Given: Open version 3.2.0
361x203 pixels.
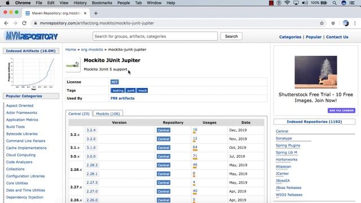Looking at the screenshot, I should coord(91,139).
